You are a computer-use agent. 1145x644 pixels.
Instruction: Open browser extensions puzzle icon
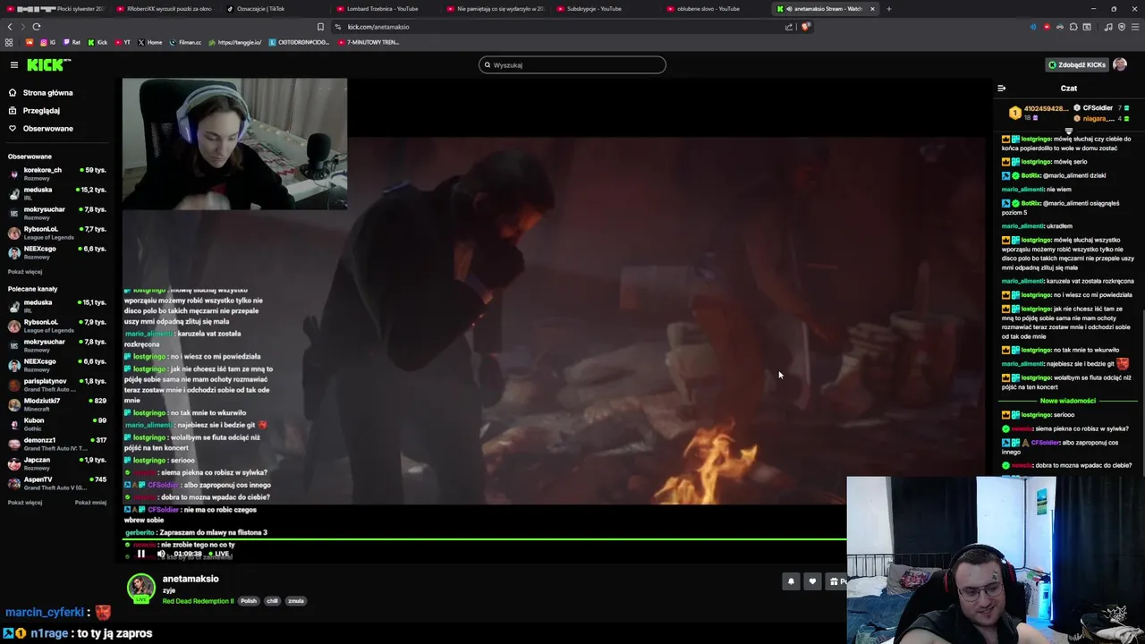point(1073,27)
